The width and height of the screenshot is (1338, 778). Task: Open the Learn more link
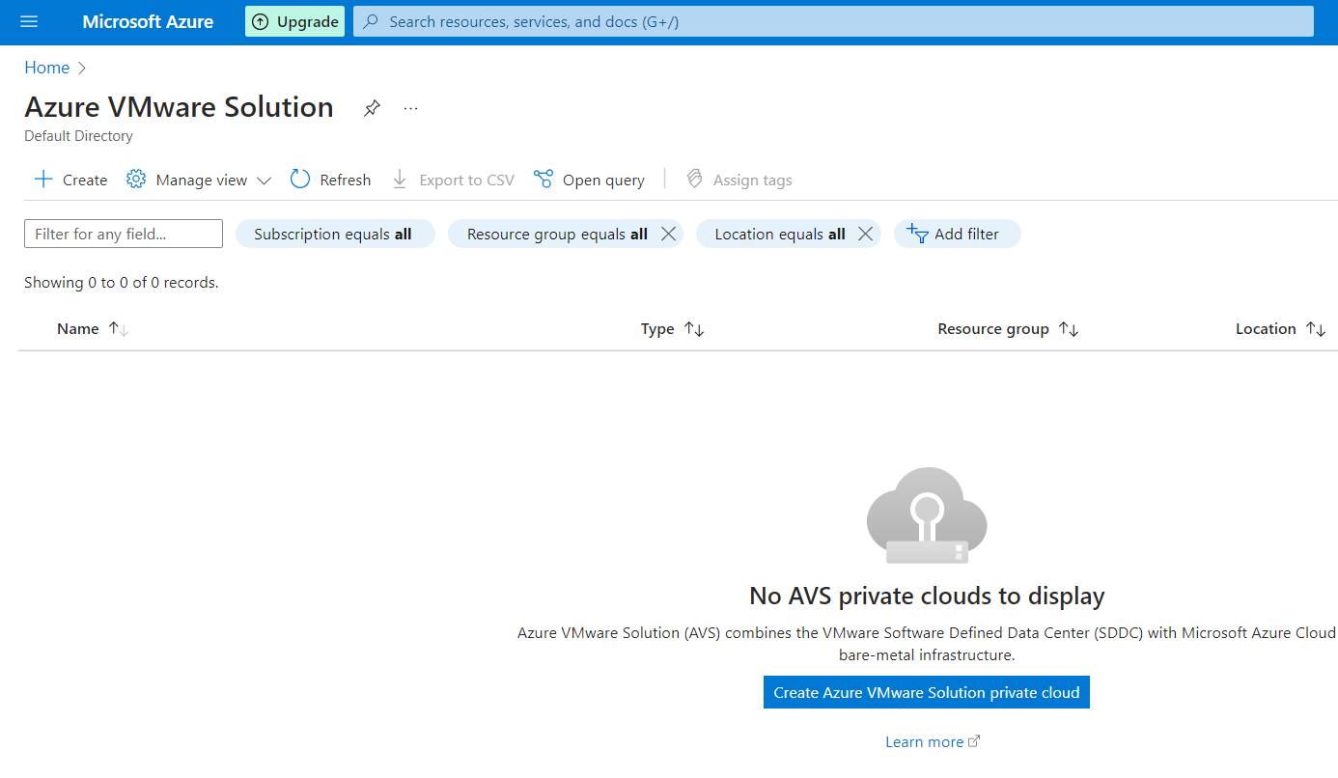pos(933,741)
